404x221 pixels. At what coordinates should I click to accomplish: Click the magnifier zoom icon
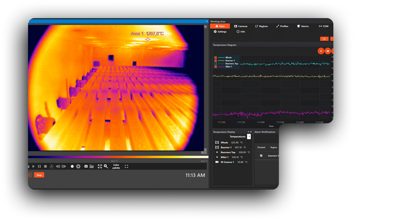[106, 166]
